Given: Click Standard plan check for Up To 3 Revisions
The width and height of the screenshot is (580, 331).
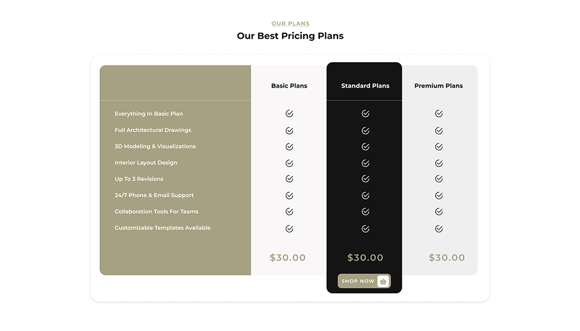Looking at the screenshot, I should click(x=365, y=179).
